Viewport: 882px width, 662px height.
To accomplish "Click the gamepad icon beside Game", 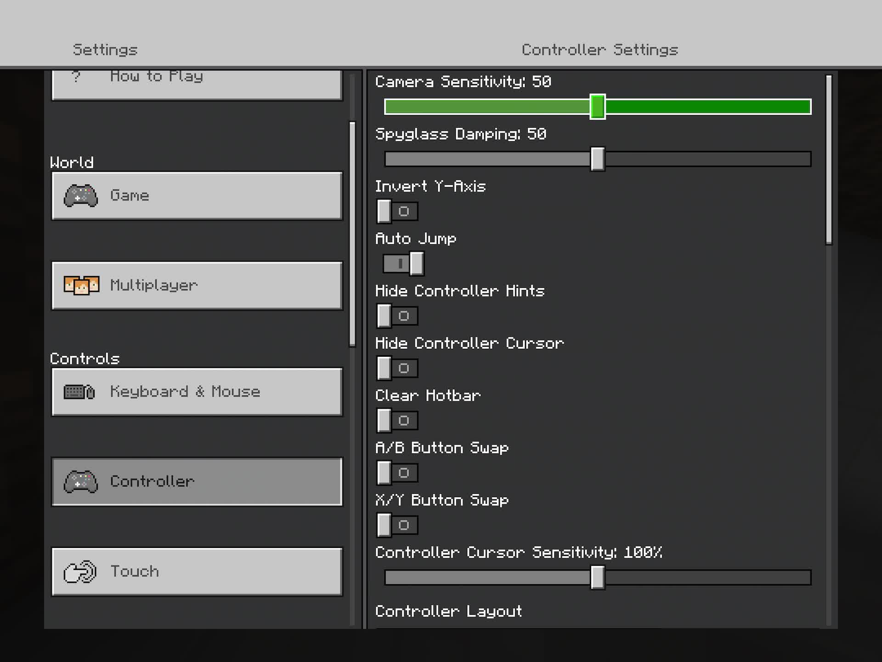I will tap(81, 195).
